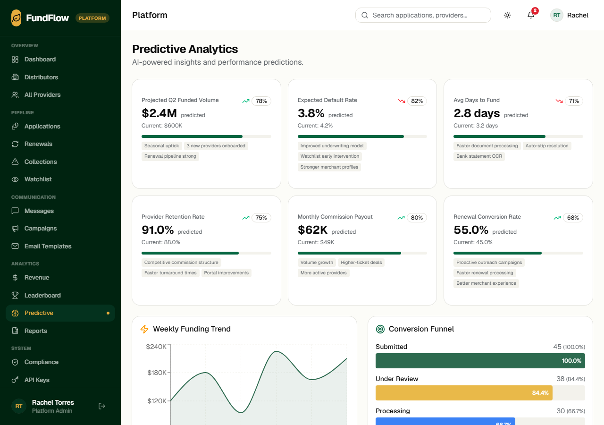The height and width of the screenshot is (425, 604).
Task: Click the Renewals refresh arrows icon
Action: (x=15, y=144)
